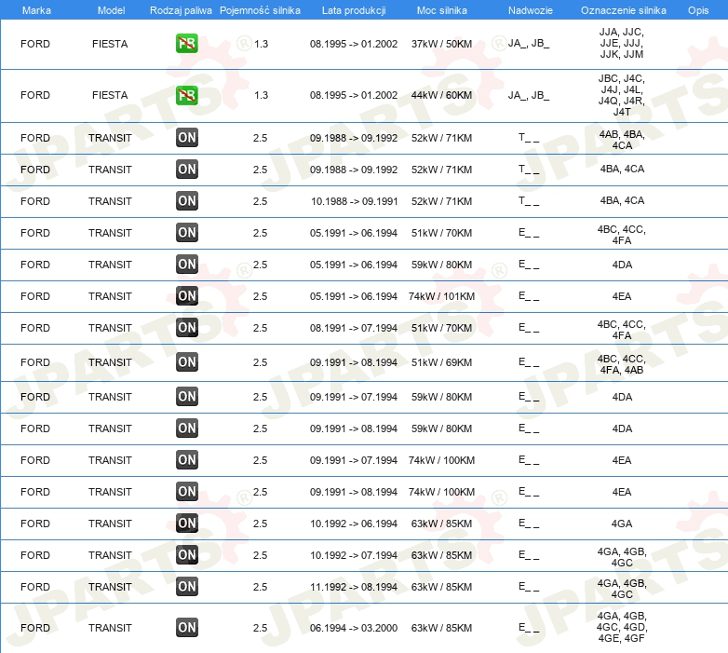
Task: Click the 4GA, 4GB, 4GC, 4GD engine cell
Action: click(x=622, y=627)
